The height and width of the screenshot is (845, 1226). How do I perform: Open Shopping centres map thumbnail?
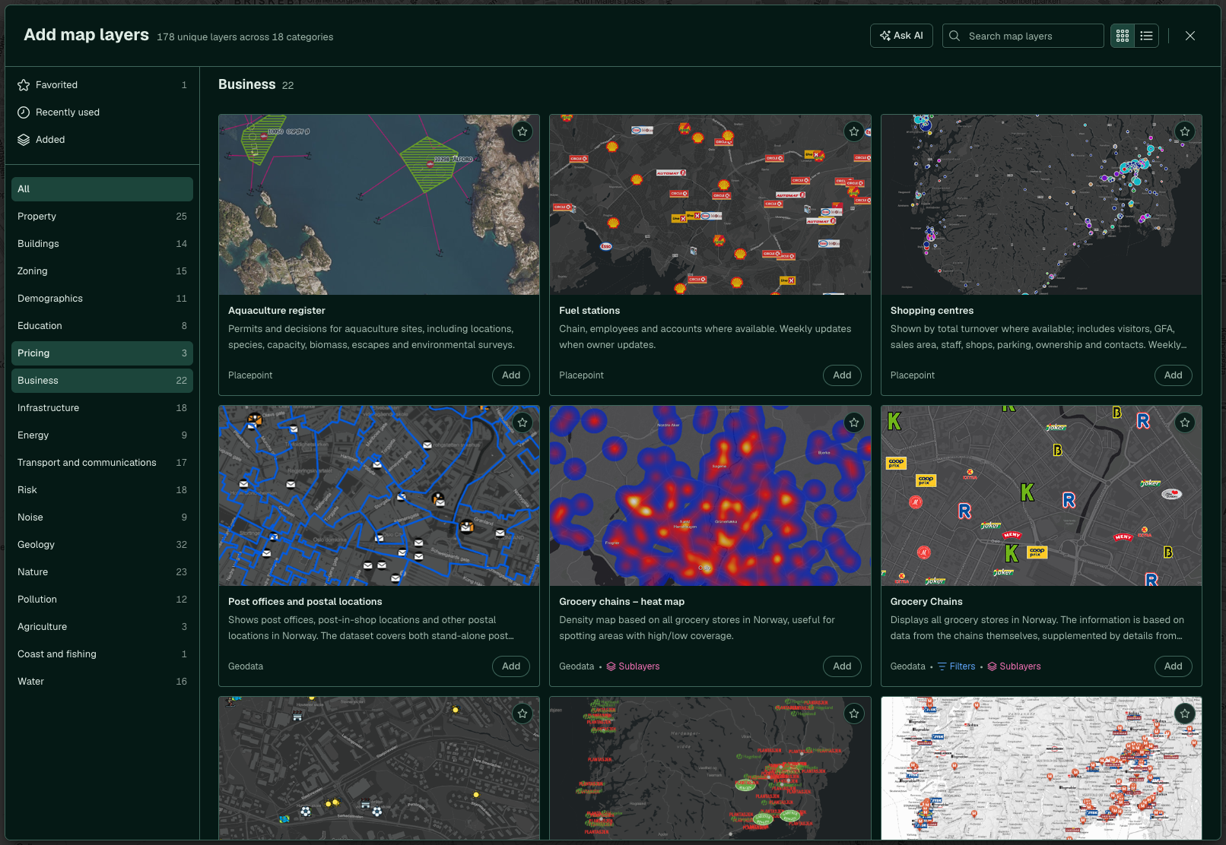(x=1041, y=204)
